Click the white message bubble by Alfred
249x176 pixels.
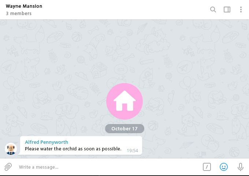pyautogui.click(x=81, y=145)
